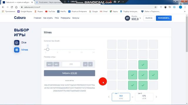Open the shield extension icon in toolbar
Image resolution: width=188 pixels, height=105 pixels.
(161, 7)
